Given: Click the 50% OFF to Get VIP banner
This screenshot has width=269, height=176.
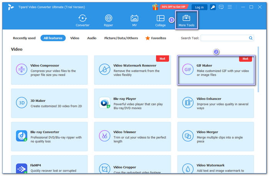Looking at the screenshot, I should [173, 7].
